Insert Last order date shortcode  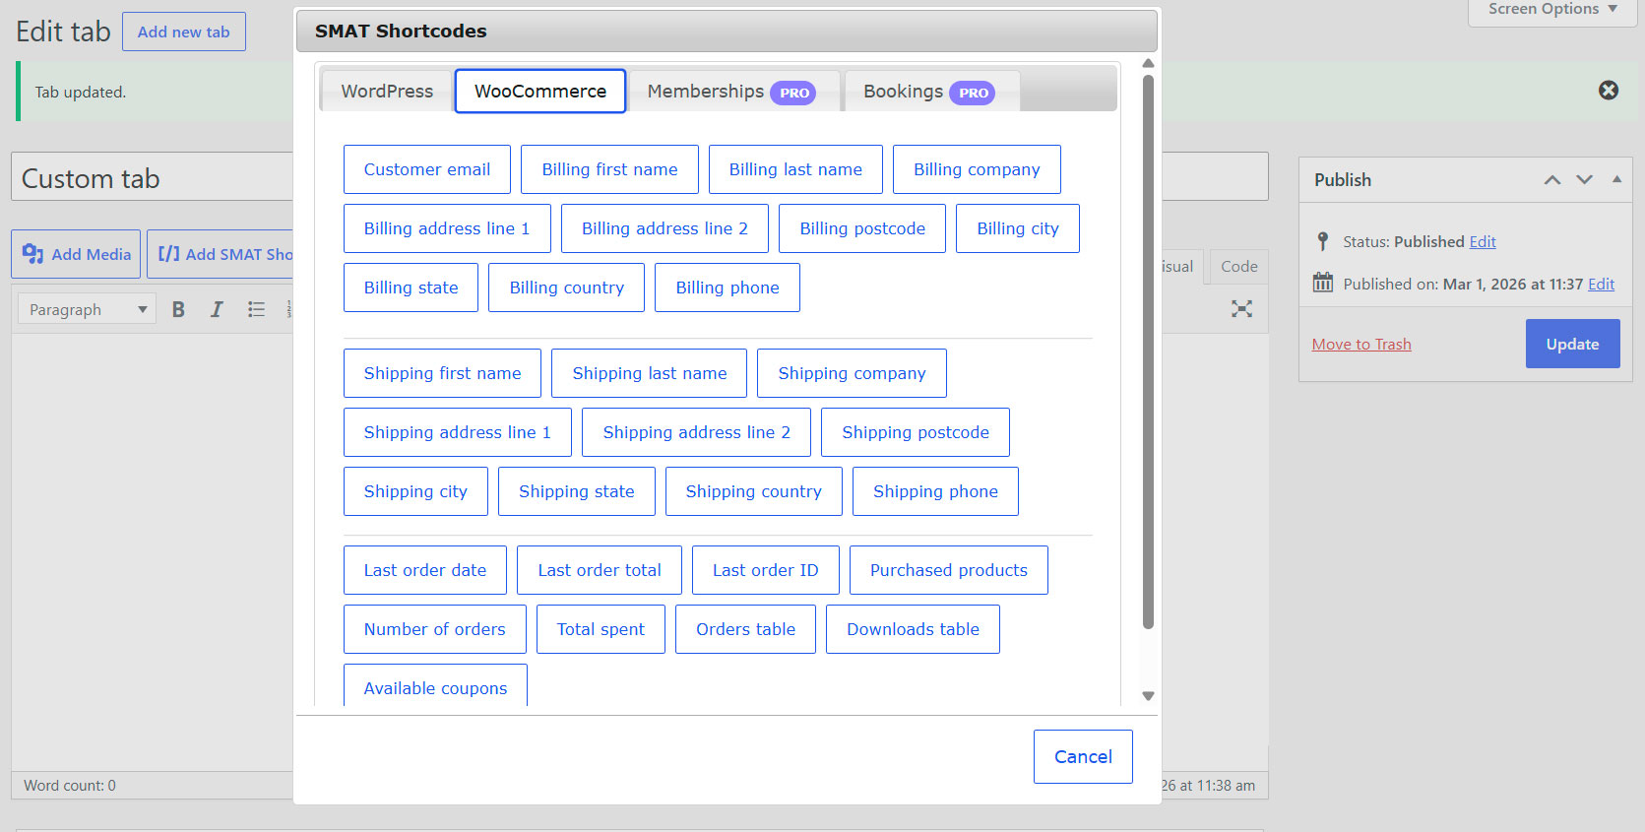(425, 570)
